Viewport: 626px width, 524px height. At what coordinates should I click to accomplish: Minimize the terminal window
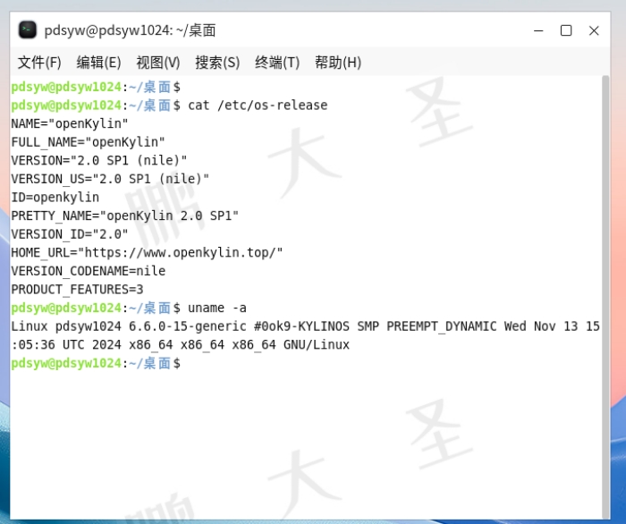click(538, 30)
